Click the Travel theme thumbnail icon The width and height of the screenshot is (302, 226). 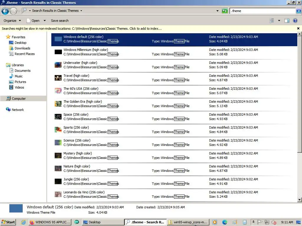(58, 78)
